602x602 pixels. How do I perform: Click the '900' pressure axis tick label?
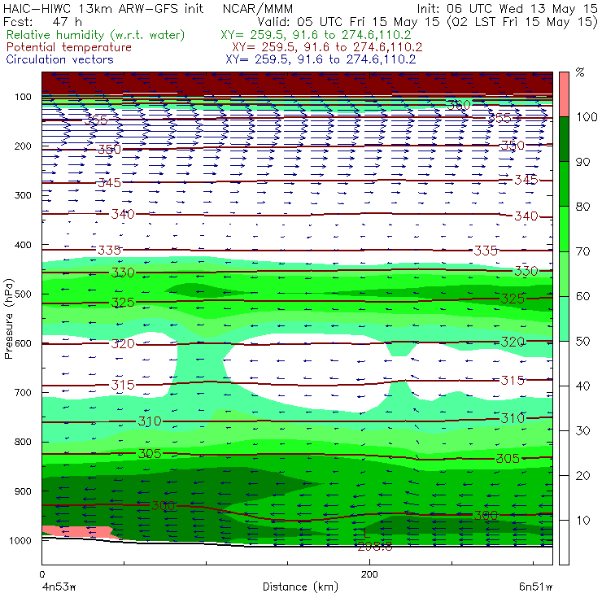(23, 491)
